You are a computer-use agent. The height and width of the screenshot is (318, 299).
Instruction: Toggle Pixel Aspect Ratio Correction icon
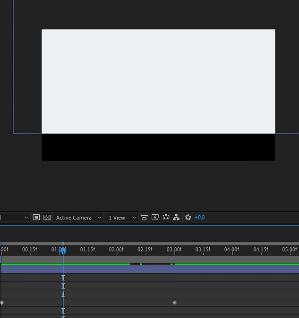coord(144,217)
